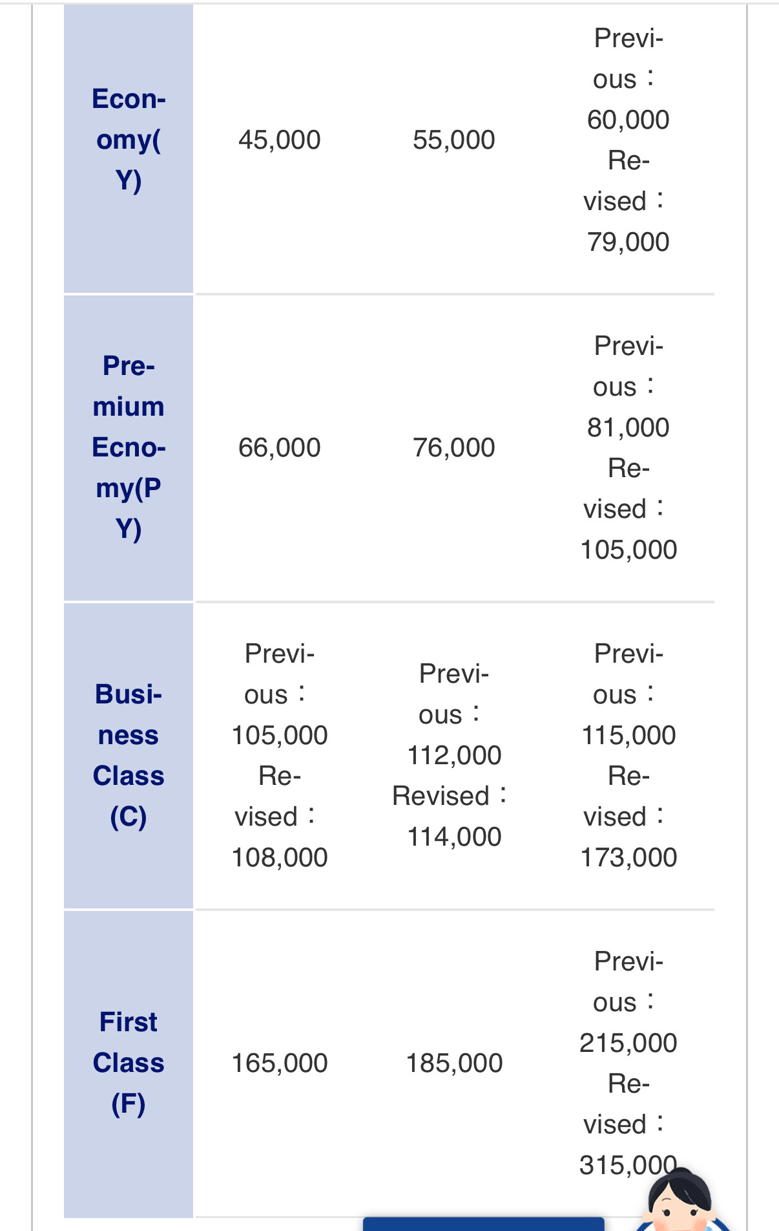Select the Business Class (C) row header
Viewport: 779px width, 1231px height.
[x=129, y=755]
